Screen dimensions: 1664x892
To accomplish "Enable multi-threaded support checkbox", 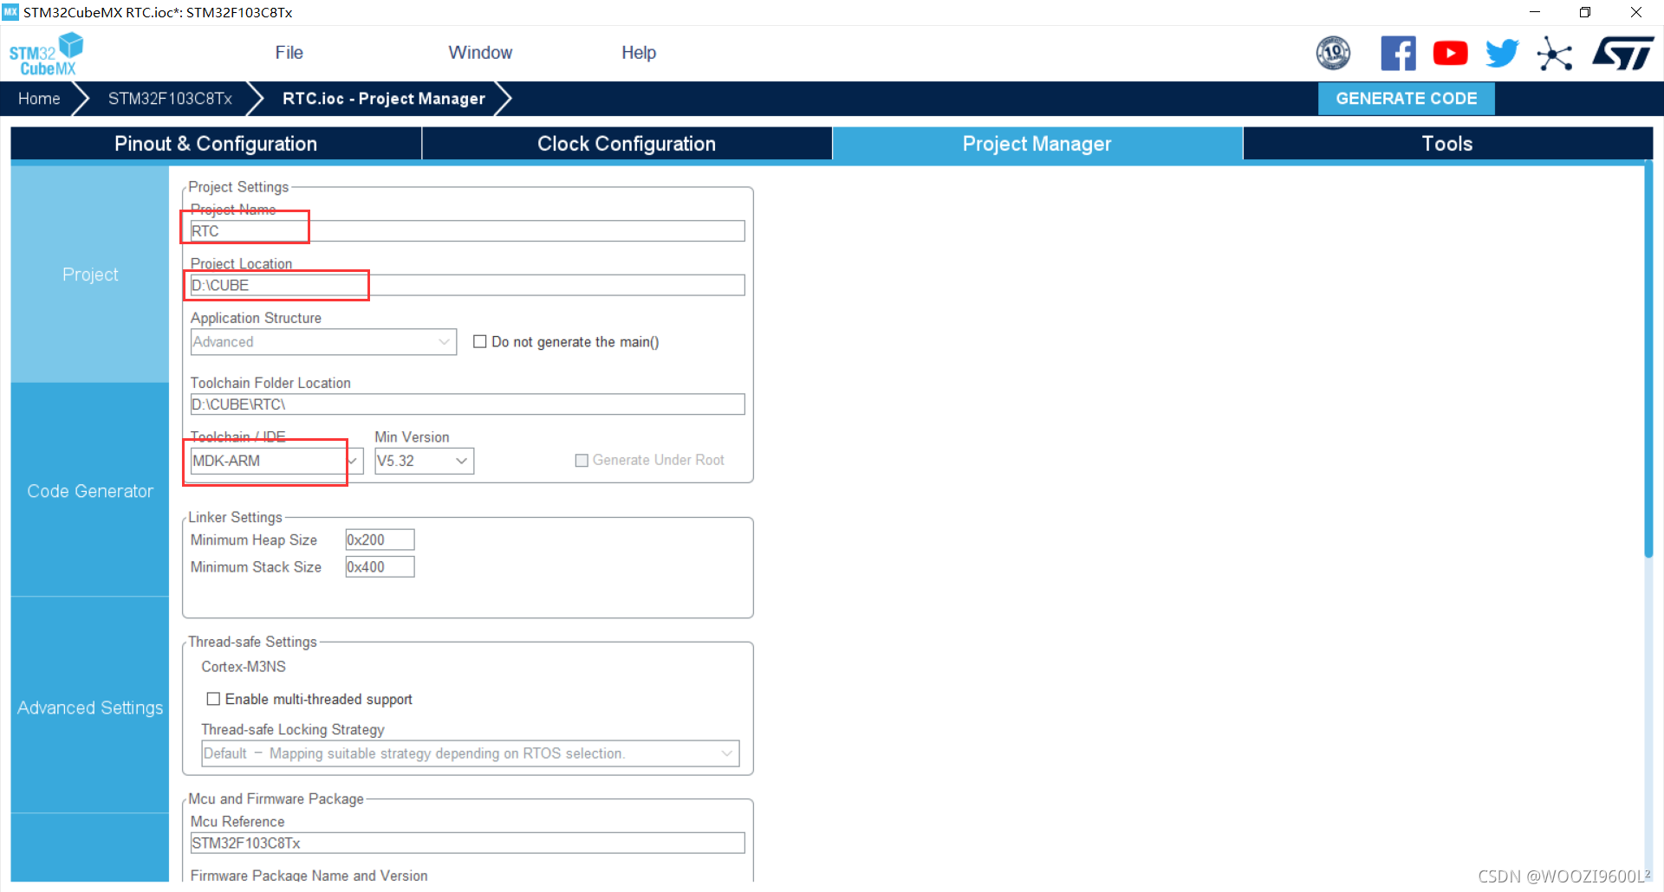I will click(213, 699).
